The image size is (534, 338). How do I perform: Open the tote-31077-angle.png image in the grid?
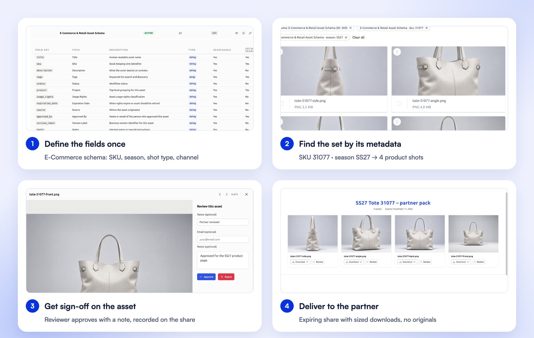(448, 71)
